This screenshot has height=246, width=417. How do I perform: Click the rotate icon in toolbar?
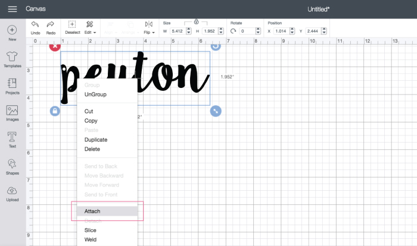[x=234, y=31]
